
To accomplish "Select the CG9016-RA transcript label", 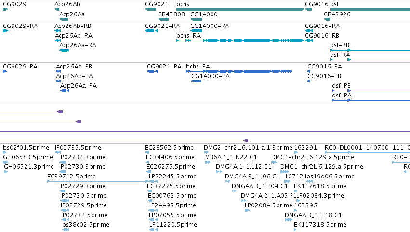I will pos(323,26).
